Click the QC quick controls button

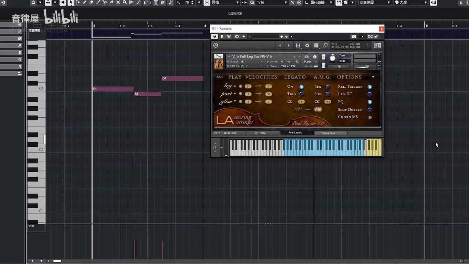370,36
